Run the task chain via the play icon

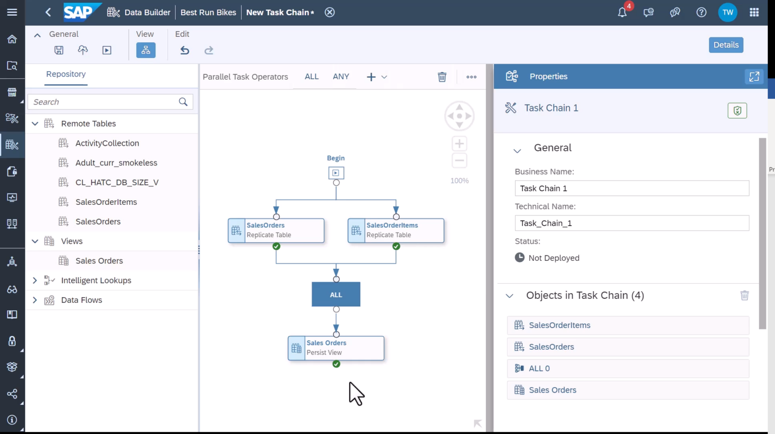point(106,50)
